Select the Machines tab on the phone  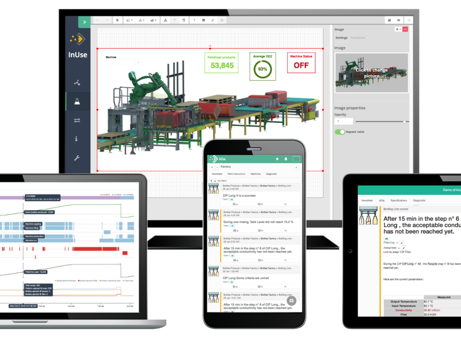(x=255, y=174)
